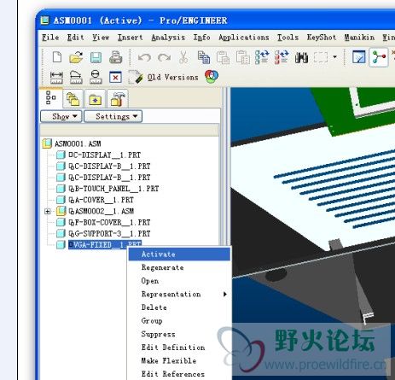The image size is (395, 380).
Task: Switch to the hammer connections tab
Action: [118, 99]
